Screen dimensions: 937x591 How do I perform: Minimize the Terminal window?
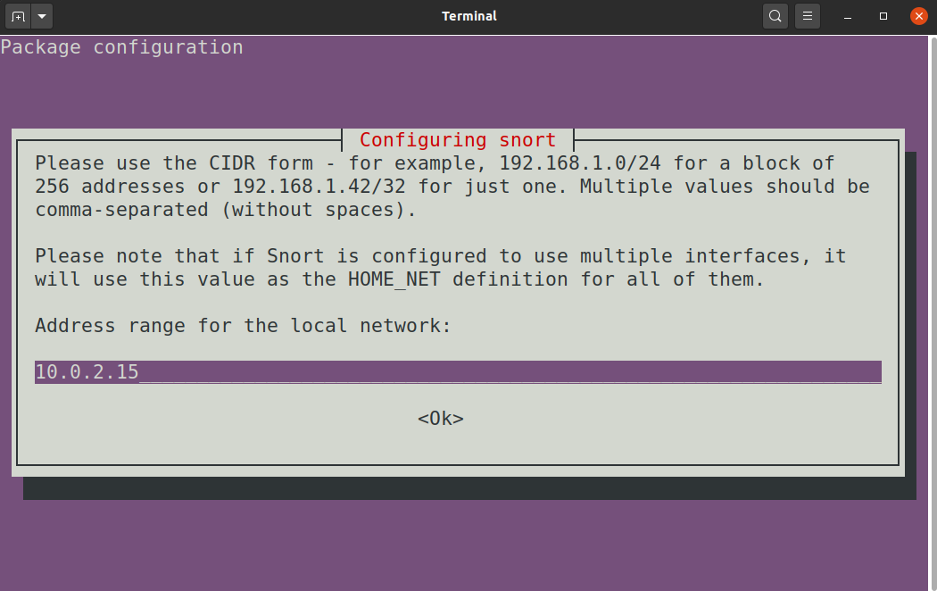[x=848, y=16]
